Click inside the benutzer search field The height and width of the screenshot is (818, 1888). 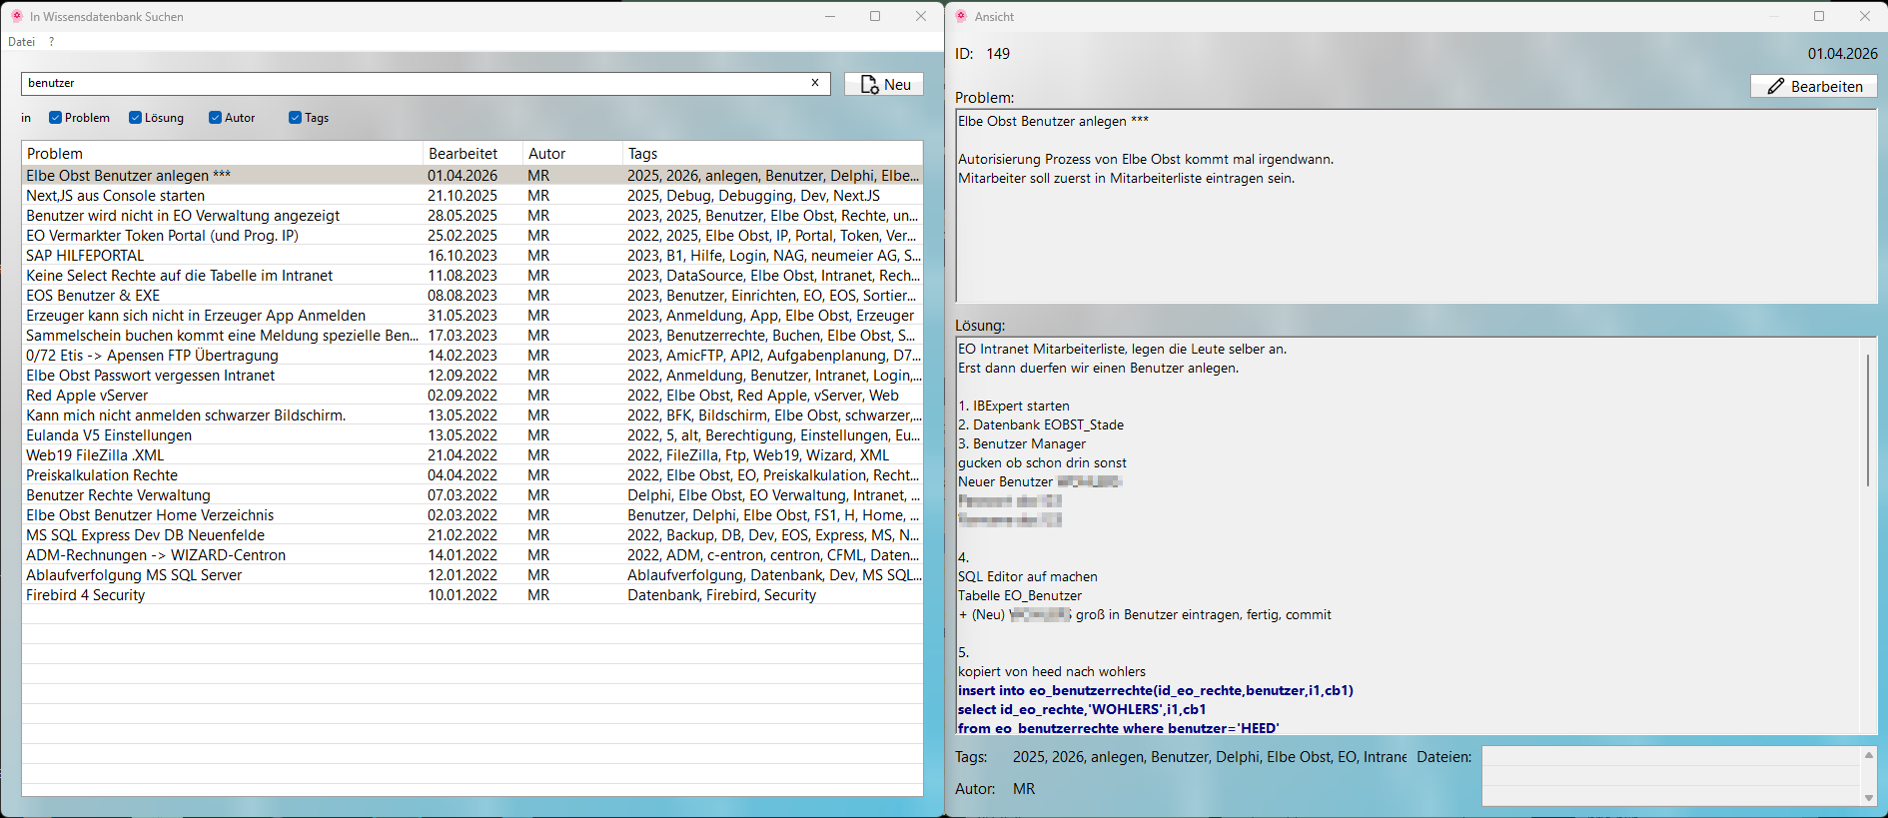pos(400,83)
